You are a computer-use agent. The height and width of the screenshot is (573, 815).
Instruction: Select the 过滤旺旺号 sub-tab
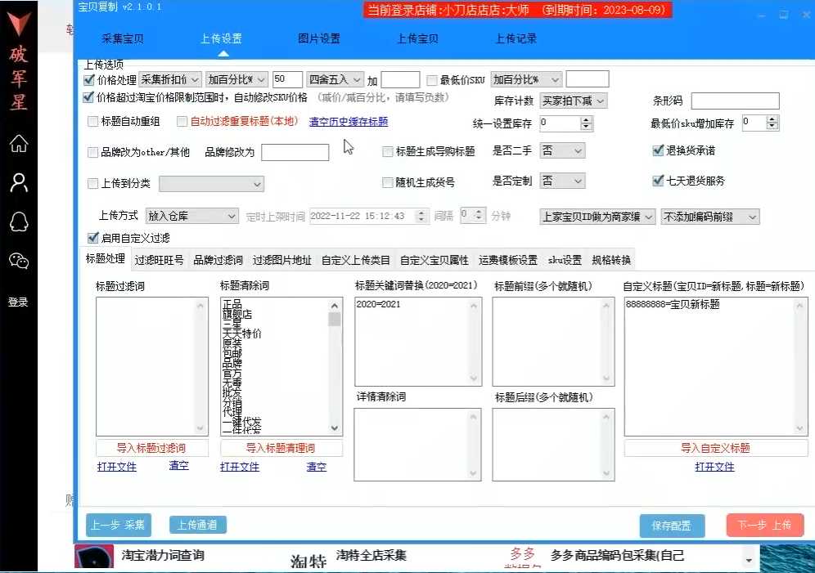(x=159, y=260)
